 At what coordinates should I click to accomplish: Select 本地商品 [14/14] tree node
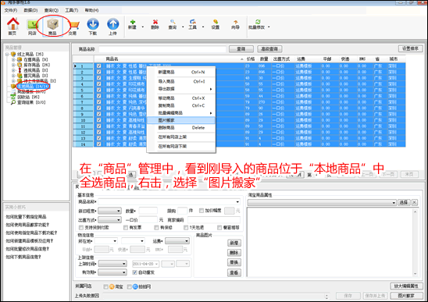(x=33, y=86)
